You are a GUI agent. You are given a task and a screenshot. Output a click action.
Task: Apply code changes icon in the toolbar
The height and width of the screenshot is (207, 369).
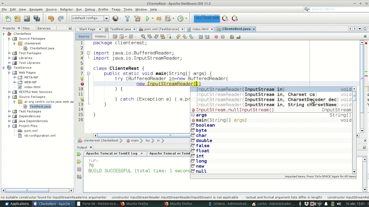tap(159, 19)
